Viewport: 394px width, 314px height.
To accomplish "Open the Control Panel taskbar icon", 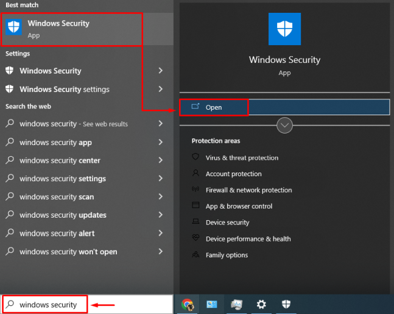I will 211,304.
